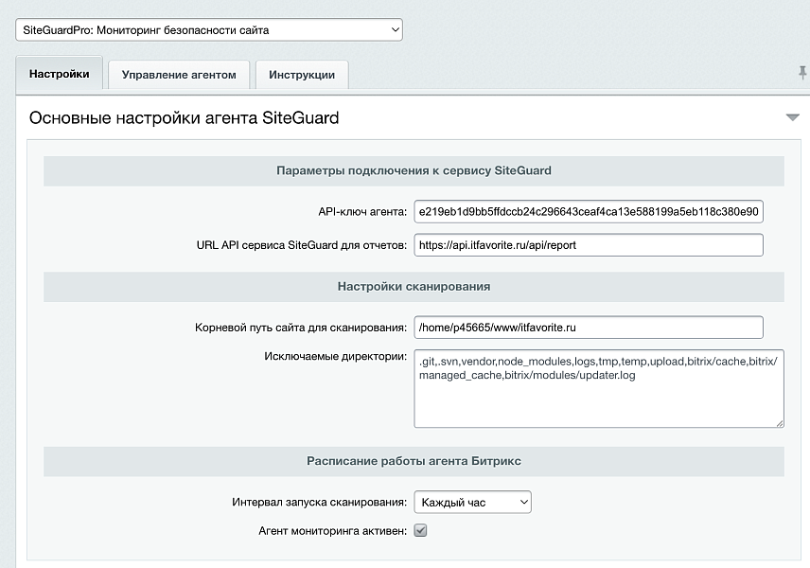Switch to the "Управление агентом" tab

pyautogui.click(x=179, y=74)
